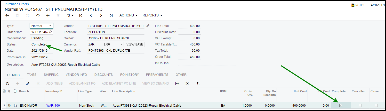386x111 pixels.
Task: Add a new purchase order record
Action: tap(48, 15)
